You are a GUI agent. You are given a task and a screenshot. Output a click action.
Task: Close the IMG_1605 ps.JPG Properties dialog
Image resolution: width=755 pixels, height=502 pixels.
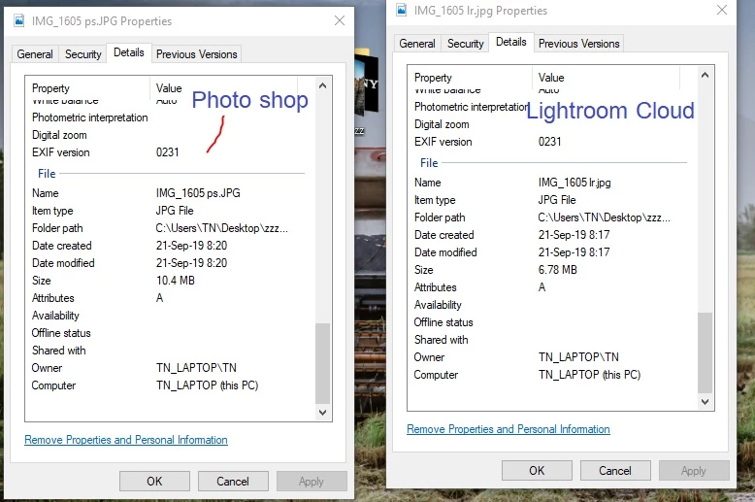click(x=340, y=20)
